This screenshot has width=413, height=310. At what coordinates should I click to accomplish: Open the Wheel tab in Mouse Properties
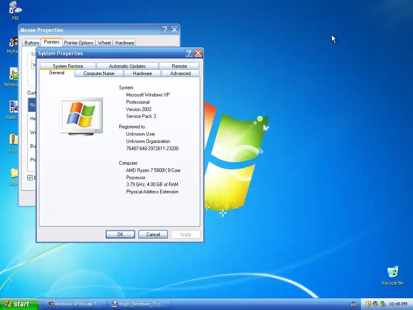point(104,42)
